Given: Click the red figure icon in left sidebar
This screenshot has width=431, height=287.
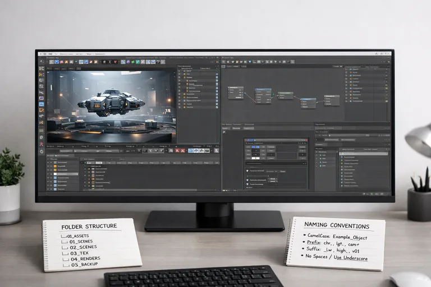Looking at the screenshot, I should 42,144.
